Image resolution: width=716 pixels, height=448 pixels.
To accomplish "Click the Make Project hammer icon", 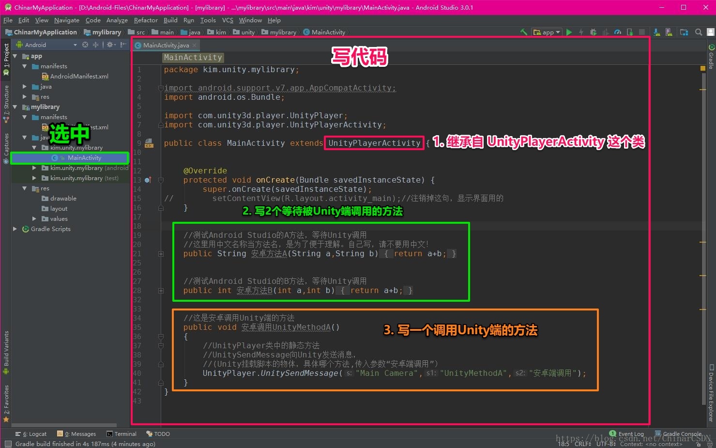I will point(524,32).
